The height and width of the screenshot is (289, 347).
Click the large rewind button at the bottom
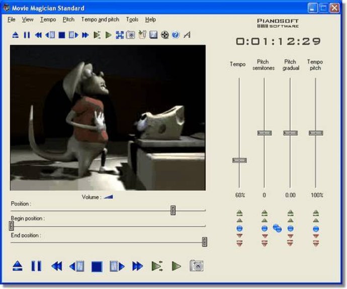click(x=57, y=266)
